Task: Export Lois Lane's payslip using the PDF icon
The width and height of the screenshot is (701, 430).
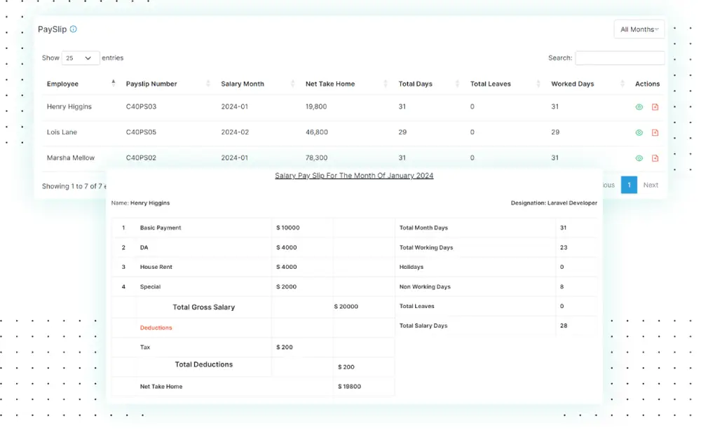Action: (655, 132)
